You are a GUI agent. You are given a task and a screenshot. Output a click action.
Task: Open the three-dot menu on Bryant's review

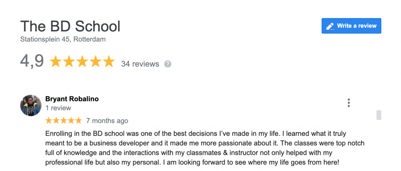click(x=349, y=103)
